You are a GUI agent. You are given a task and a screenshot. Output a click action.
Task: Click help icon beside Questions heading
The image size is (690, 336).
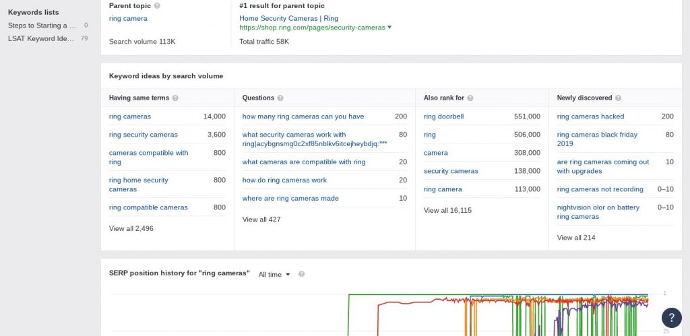[x=280, y=98]
